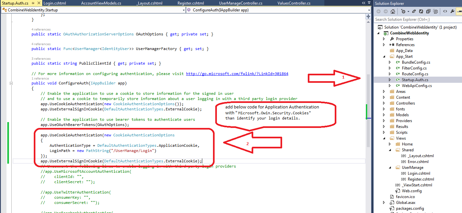Collapse all nodes in Solution Explorer
The height and width of the screenshot is (213, 462).
pyautogui.click(x=428, y=11)
